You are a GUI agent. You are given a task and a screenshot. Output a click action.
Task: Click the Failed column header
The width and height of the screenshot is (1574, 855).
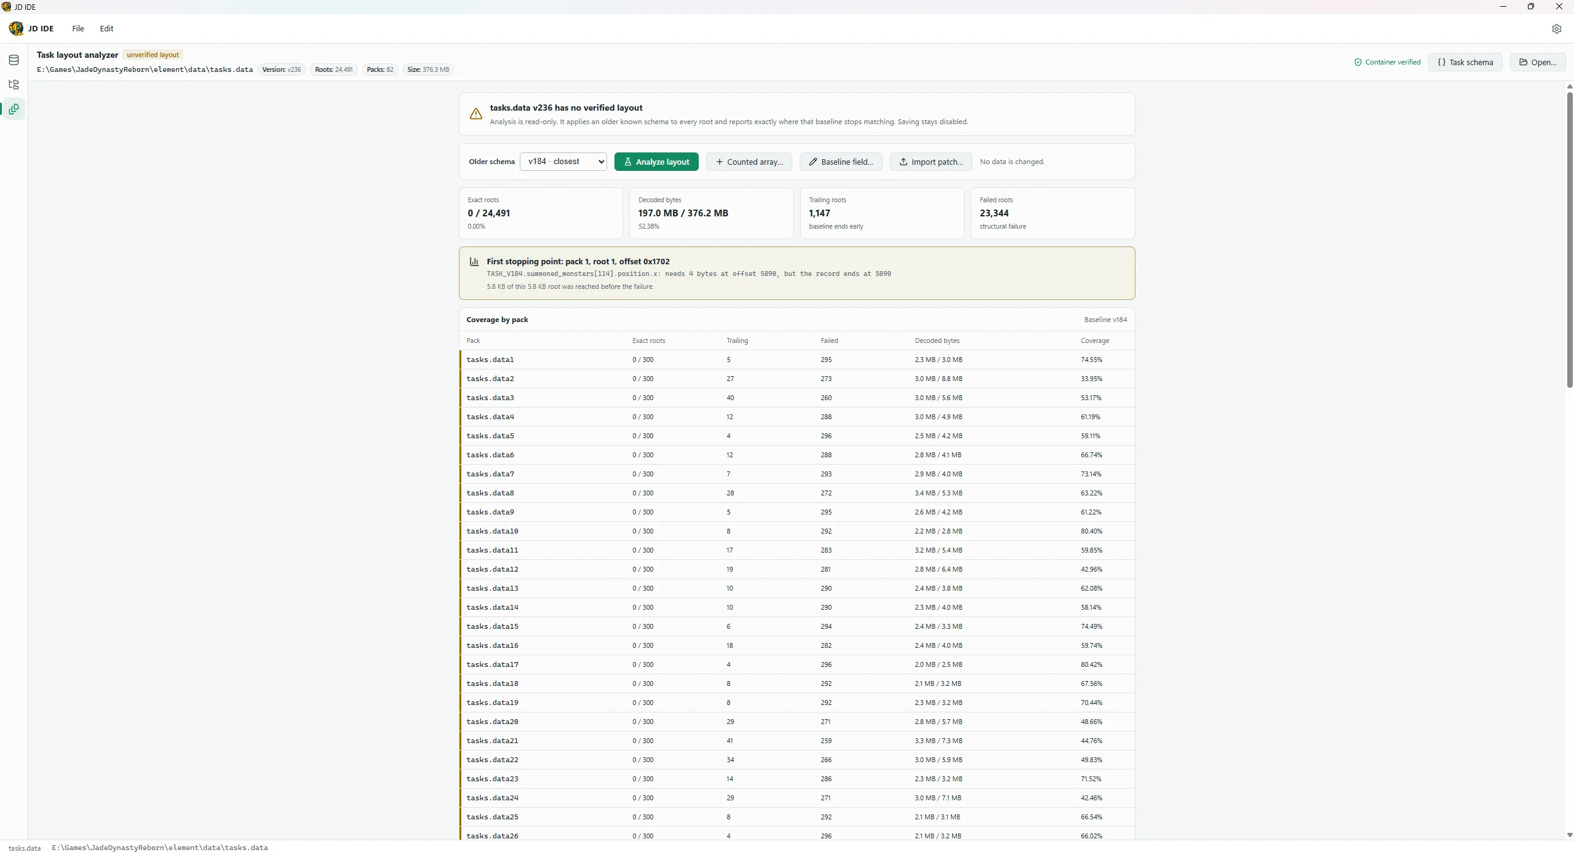point(829,341)
